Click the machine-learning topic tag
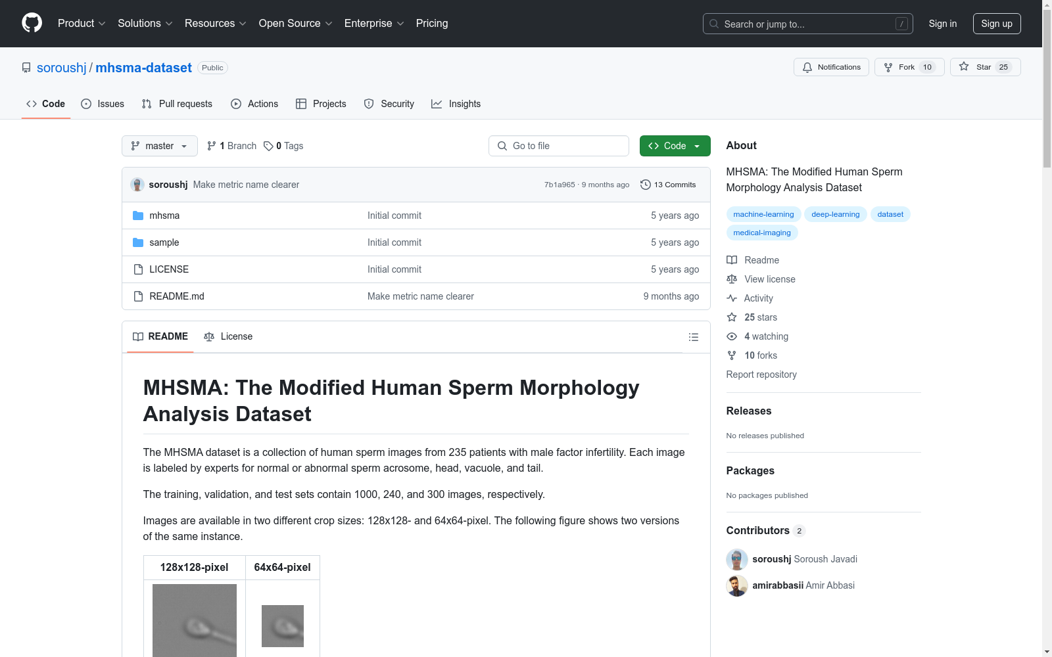 coord(763,214)
